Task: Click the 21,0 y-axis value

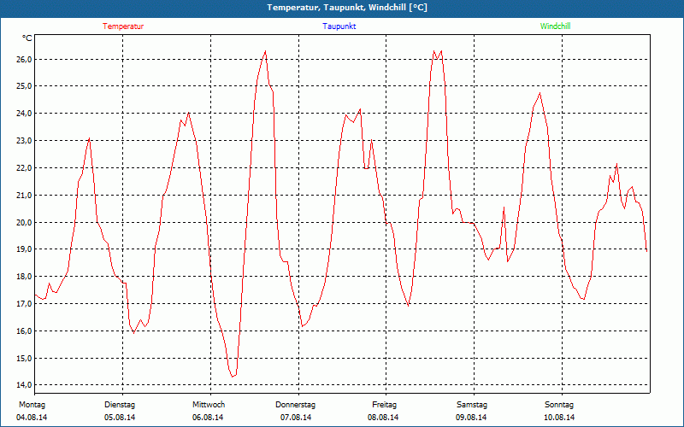Action: 26,196
